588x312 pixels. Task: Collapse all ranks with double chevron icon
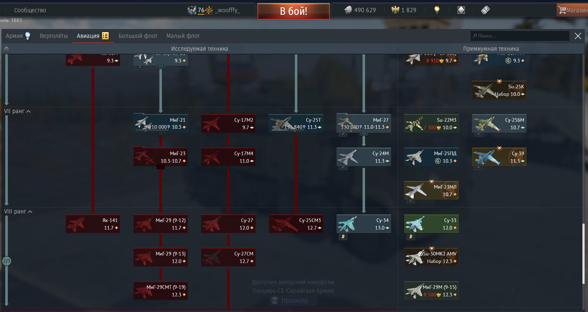6,49
